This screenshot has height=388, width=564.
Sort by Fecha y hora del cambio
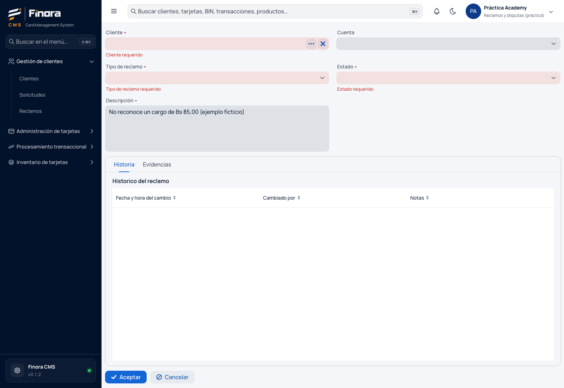(x=146, y=198)
